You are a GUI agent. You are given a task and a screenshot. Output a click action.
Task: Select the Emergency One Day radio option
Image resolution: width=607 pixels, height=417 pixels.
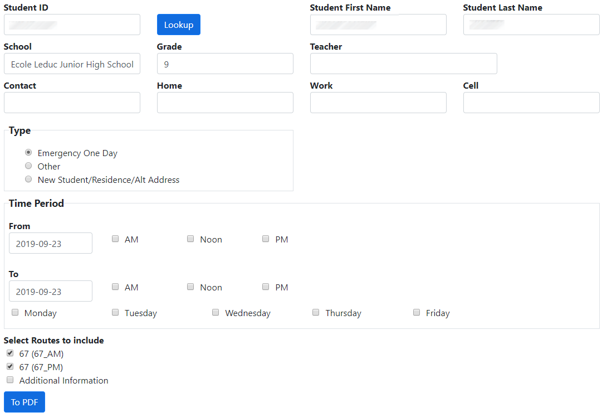click(x=28, y=152)
